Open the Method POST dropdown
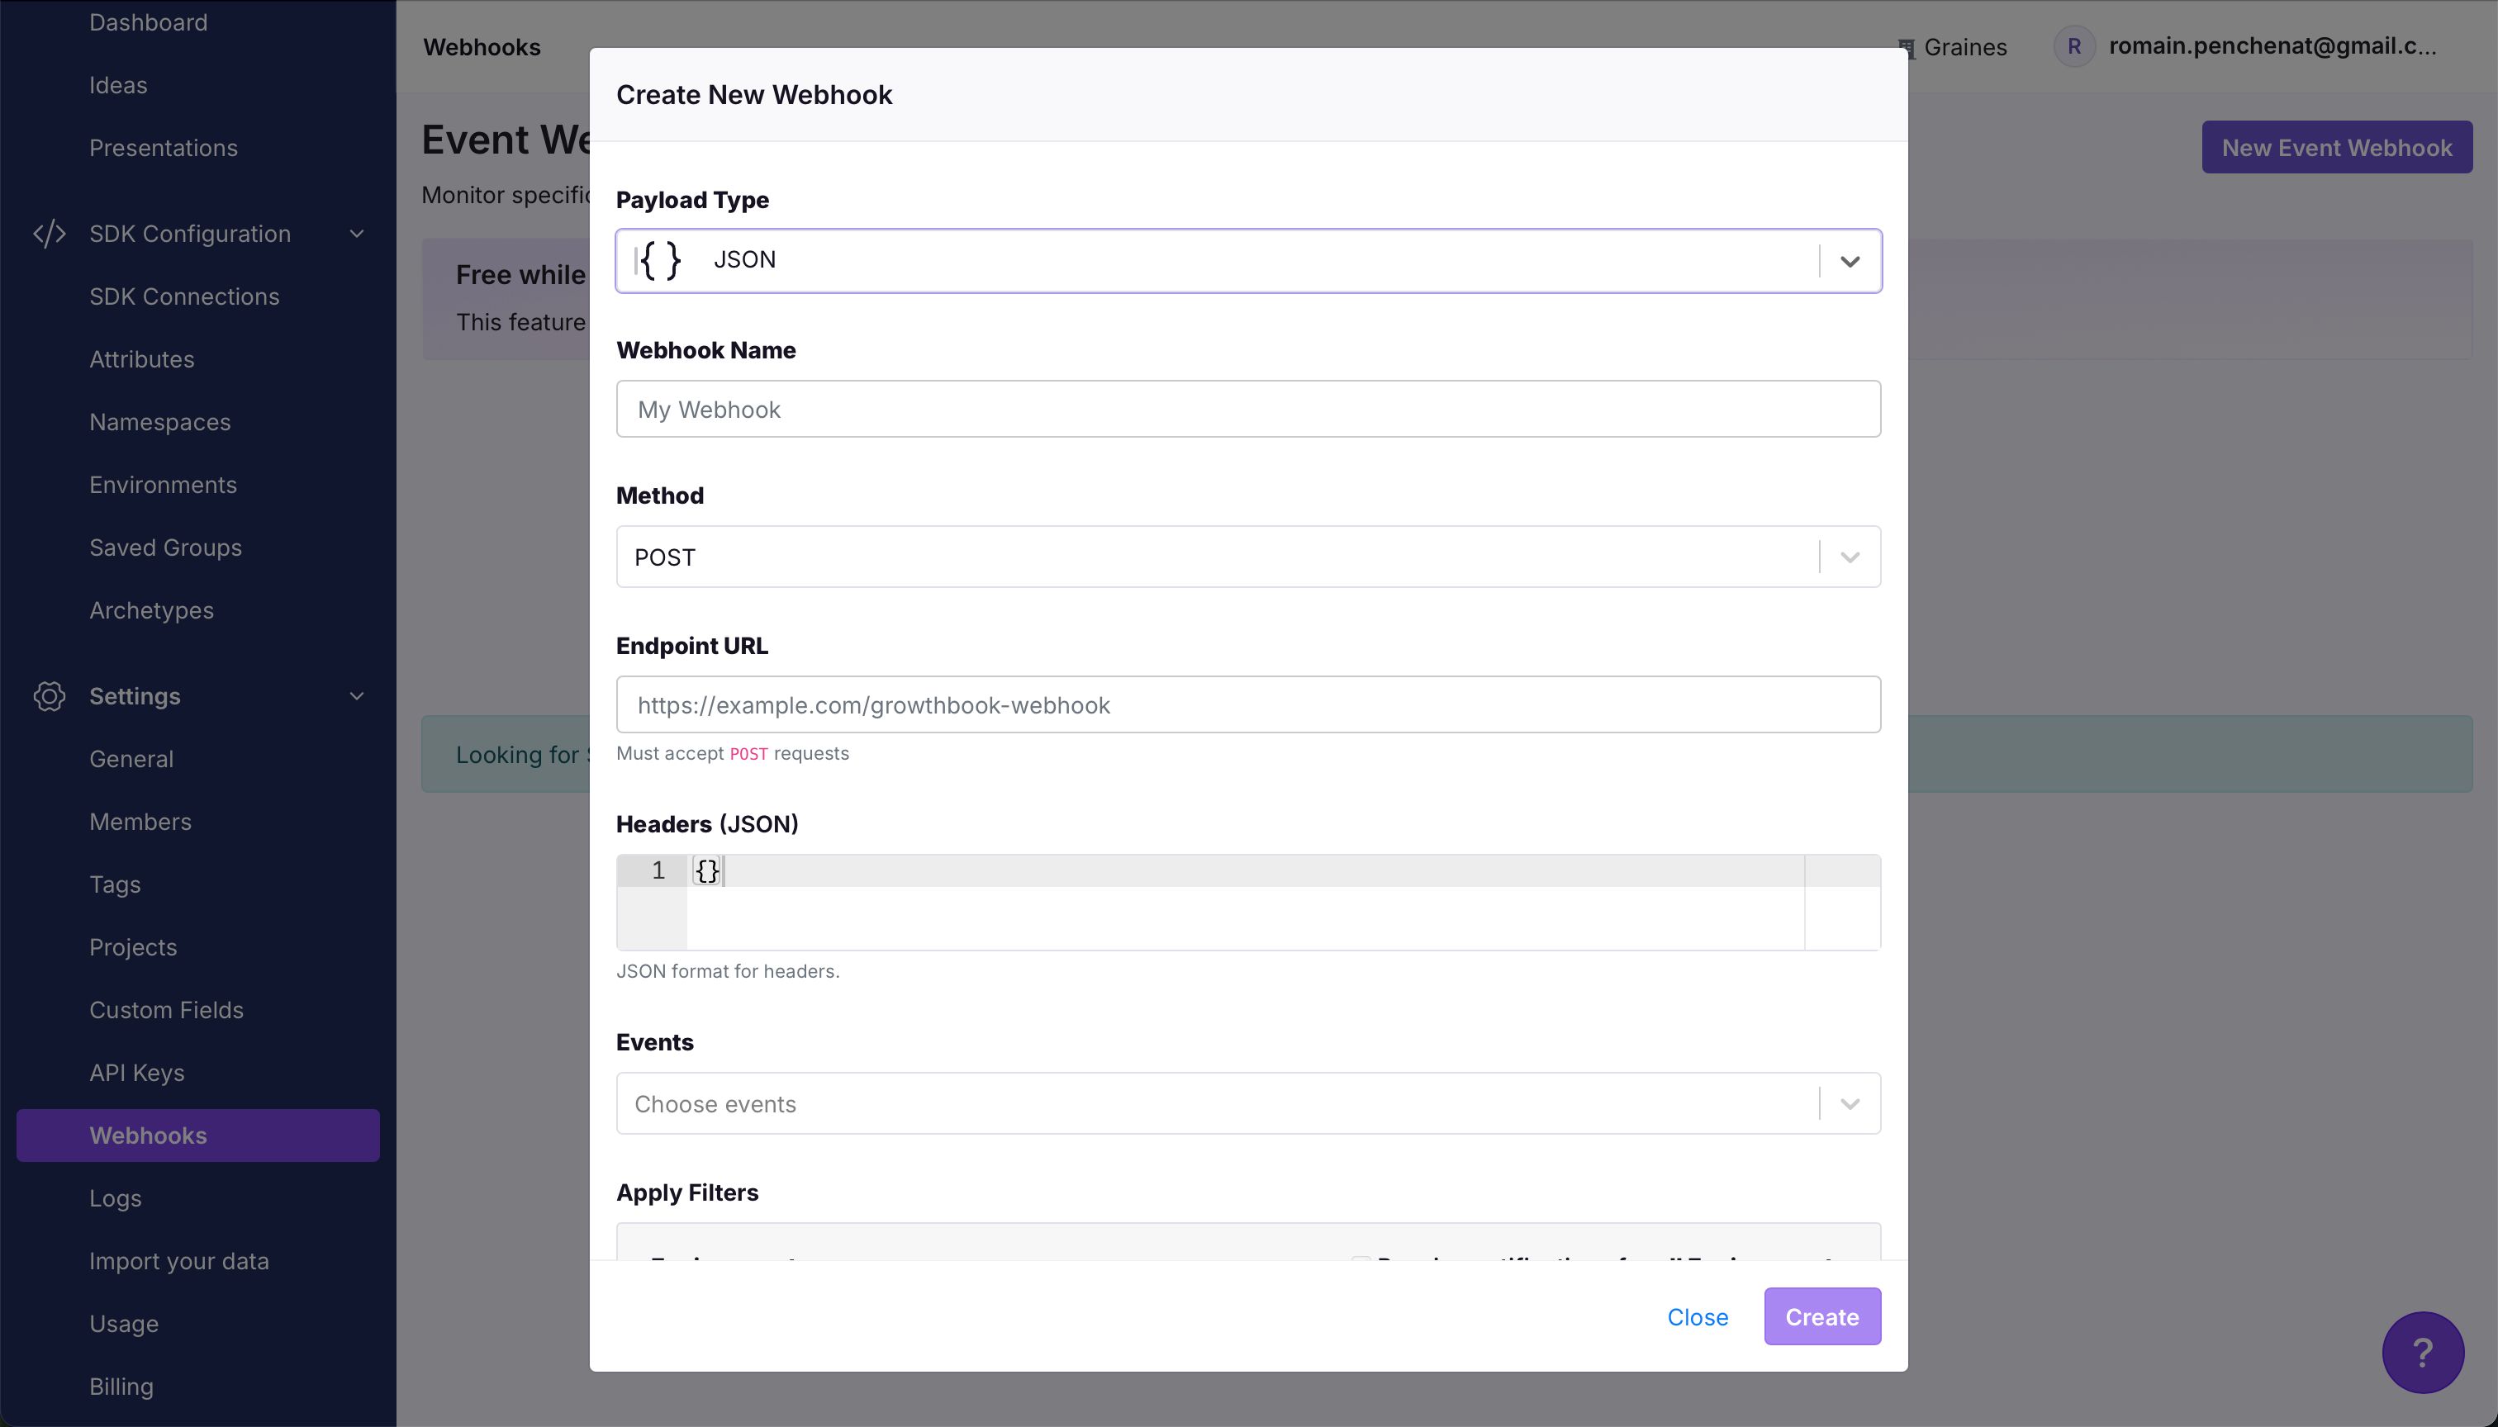 tap(1248, 557)
